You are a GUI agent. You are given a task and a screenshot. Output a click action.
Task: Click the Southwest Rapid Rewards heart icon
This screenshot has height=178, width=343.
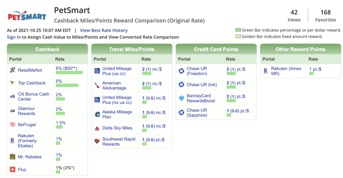tap(97, 142)
